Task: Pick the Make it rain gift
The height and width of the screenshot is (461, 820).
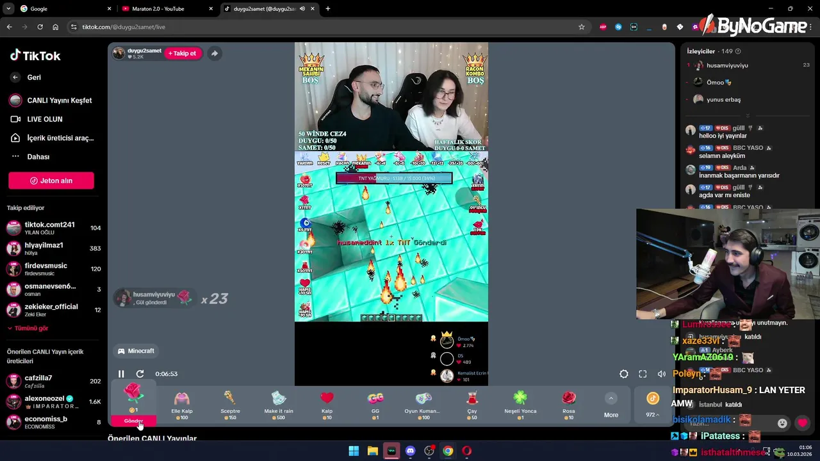Action: (279, 405)
